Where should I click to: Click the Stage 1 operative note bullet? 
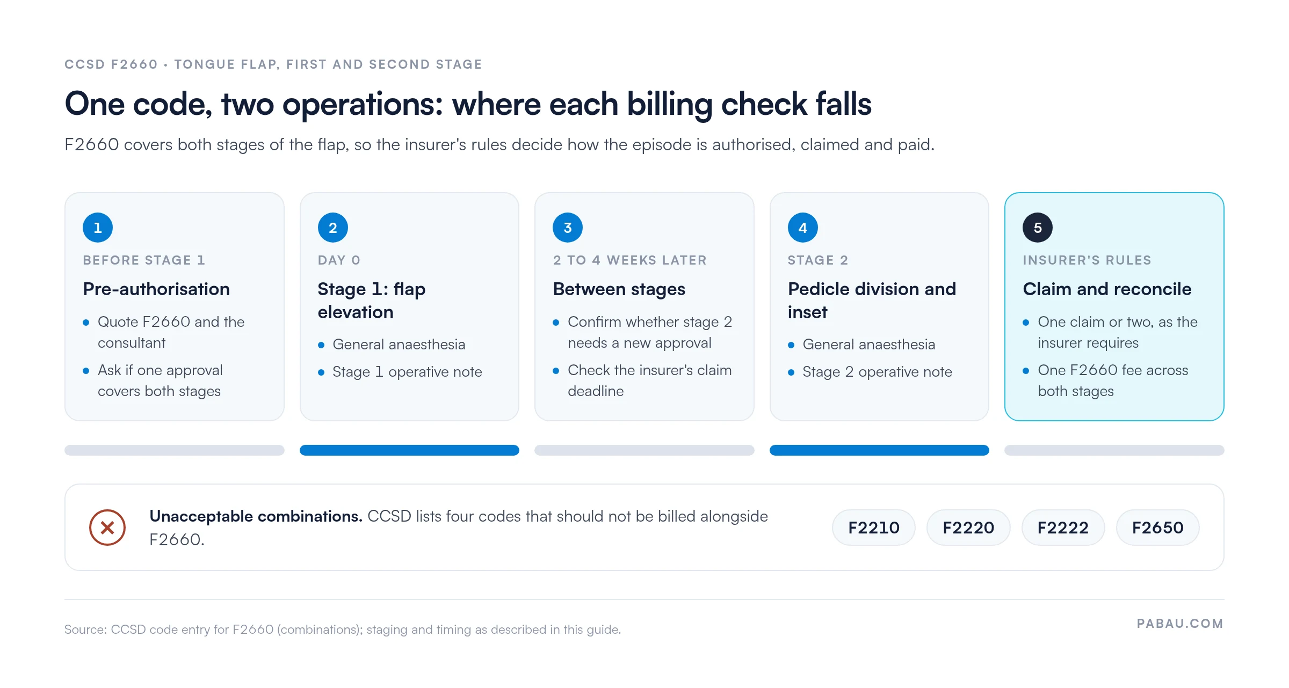pyautogui.click(x=407, y=372)
